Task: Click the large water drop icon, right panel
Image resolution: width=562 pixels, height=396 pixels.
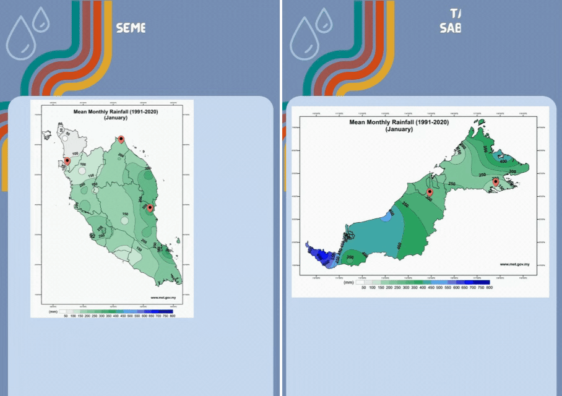Action: coord(305,38)
